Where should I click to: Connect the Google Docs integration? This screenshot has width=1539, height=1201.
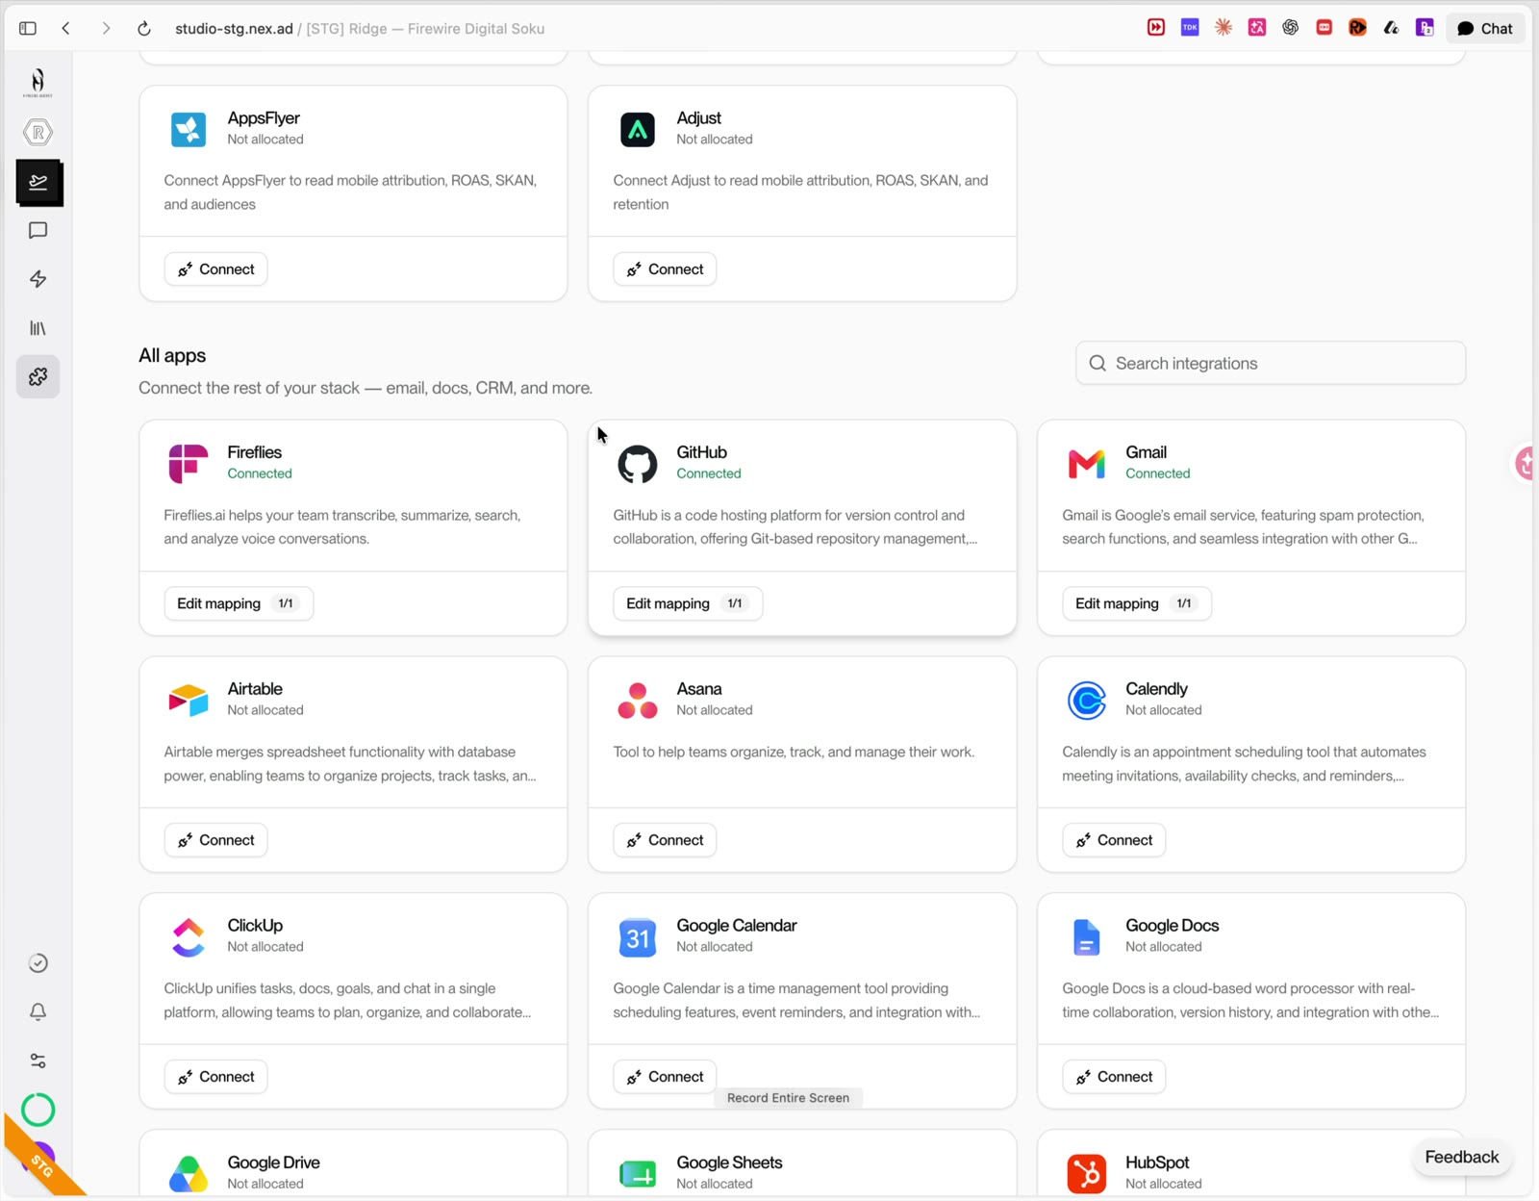click(x=1115, y=1077)
